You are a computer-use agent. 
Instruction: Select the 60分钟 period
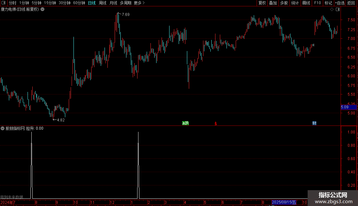tap(79, 3)
